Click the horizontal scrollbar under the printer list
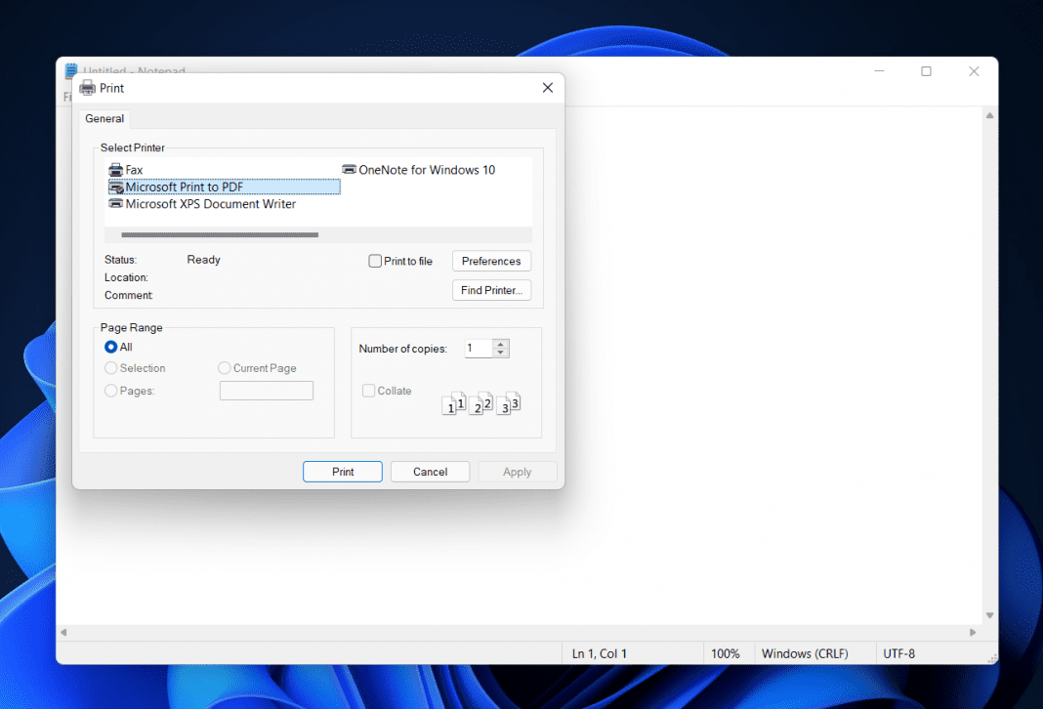The image size is (1043, 709). (x=218, y=234)
